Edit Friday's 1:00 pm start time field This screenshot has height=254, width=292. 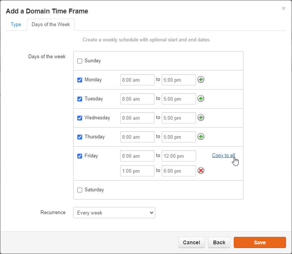137,171
